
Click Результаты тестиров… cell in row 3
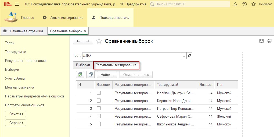click(x=134, y=108)
